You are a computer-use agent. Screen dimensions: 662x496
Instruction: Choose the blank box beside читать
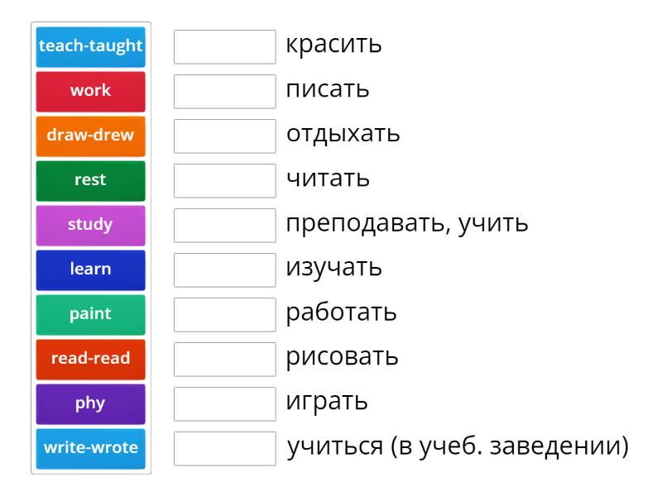[225, 181]
